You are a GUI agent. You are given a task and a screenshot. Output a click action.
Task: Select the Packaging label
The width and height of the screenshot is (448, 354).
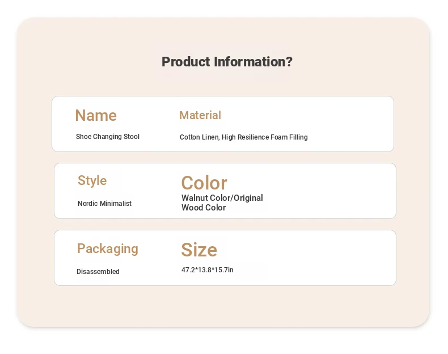pyautogui.click(x=107, y=248)
